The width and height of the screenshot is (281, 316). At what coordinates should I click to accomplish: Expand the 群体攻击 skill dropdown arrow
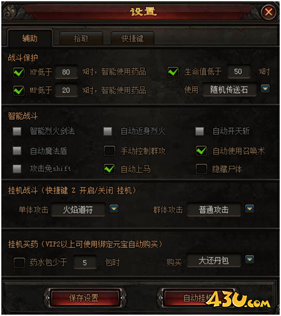(250, 208)
